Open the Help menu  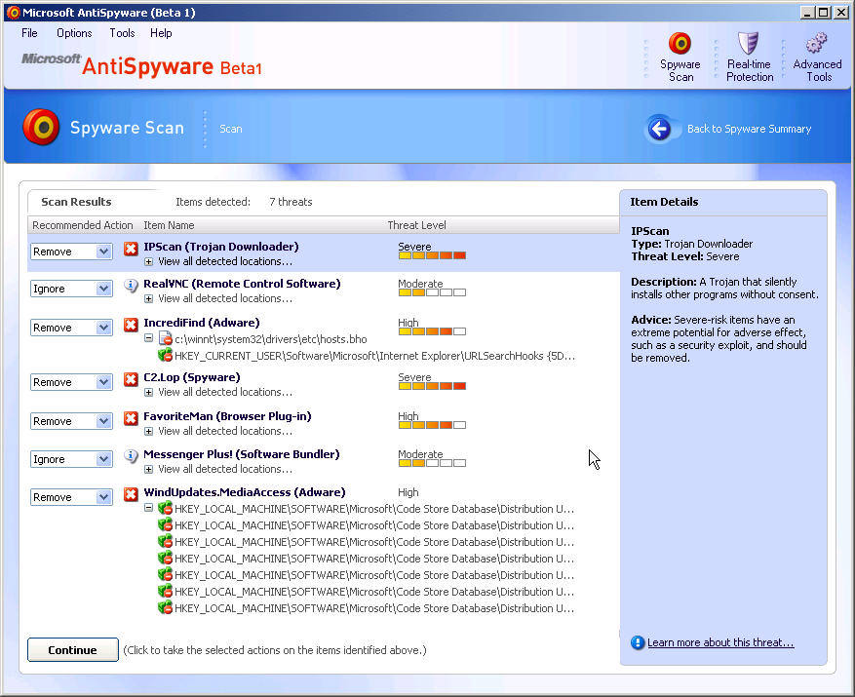pyautogui.click(x=161, y=33)
